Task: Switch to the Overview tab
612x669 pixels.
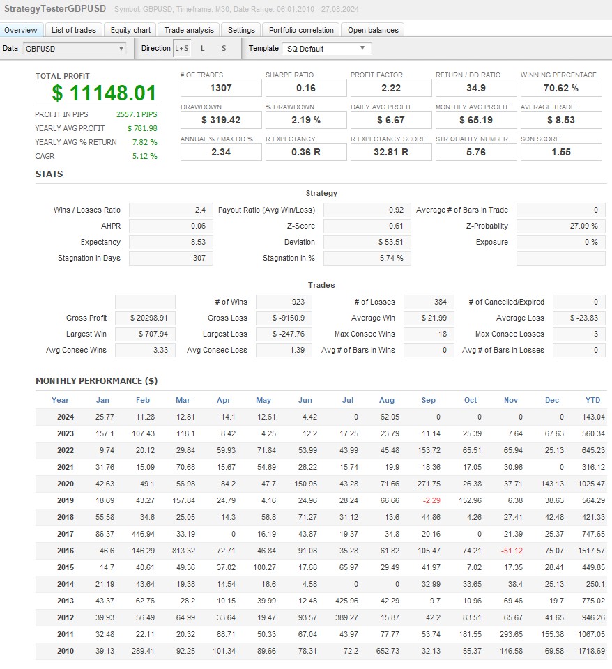Action: point(22,30)
